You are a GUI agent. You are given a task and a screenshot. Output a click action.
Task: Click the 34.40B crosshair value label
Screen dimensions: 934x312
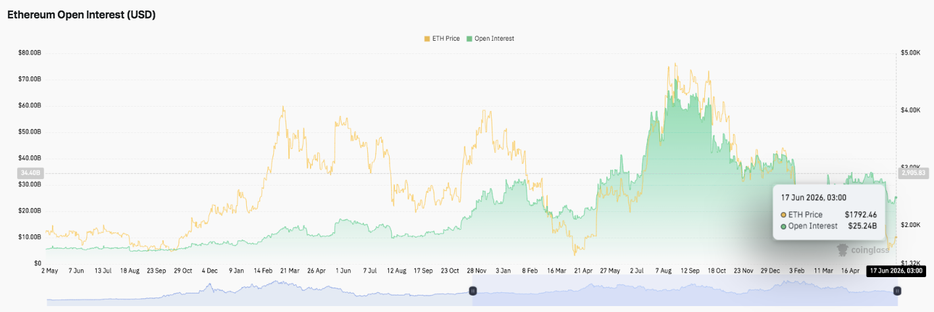pos(30,173)
